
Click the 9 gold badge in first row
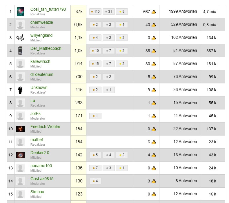(122, 12)
